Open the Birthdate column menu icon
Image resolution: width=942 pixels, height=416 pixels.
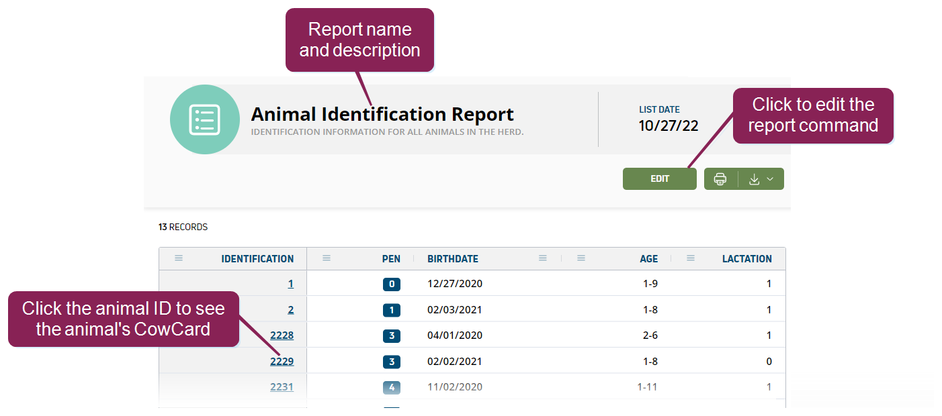click(x=543, y=258)
